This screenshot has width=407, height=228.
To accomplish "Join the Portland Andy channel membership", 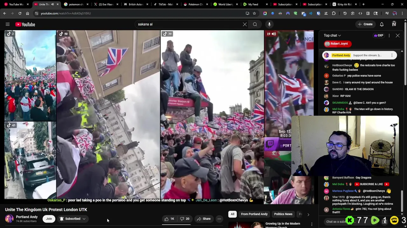I will 49,219.
